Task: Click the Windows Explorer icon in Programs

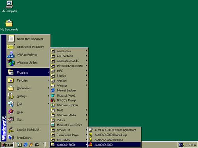Action: tap(53, 105)
